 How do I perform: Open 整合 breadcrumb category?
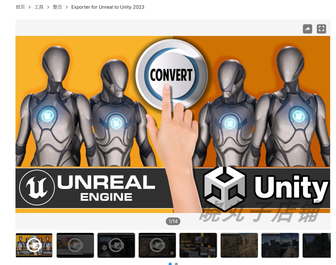click(x=57, y=7)
